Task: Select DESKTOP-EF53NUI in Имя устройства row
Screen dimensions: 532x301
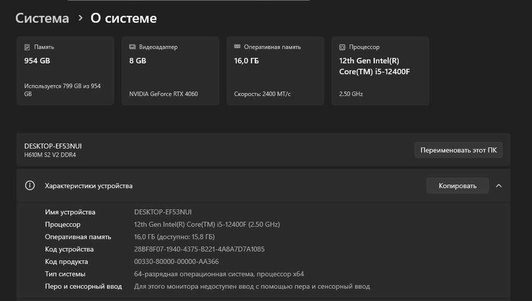Action: click(x=163, y=212)
